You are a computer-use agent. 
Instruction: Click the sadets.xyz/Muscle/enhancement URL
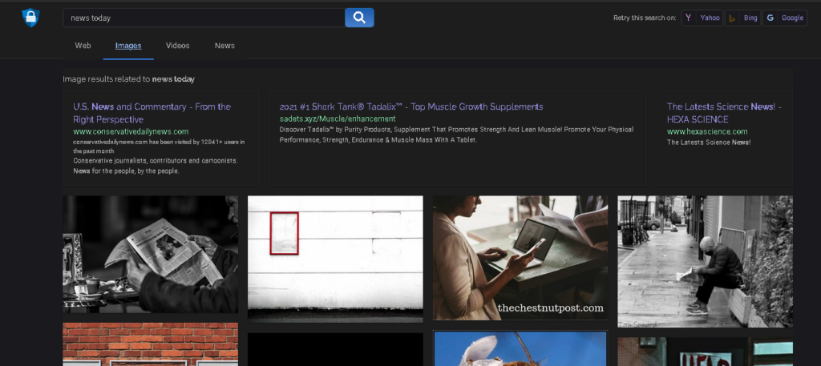coord(338,119)
